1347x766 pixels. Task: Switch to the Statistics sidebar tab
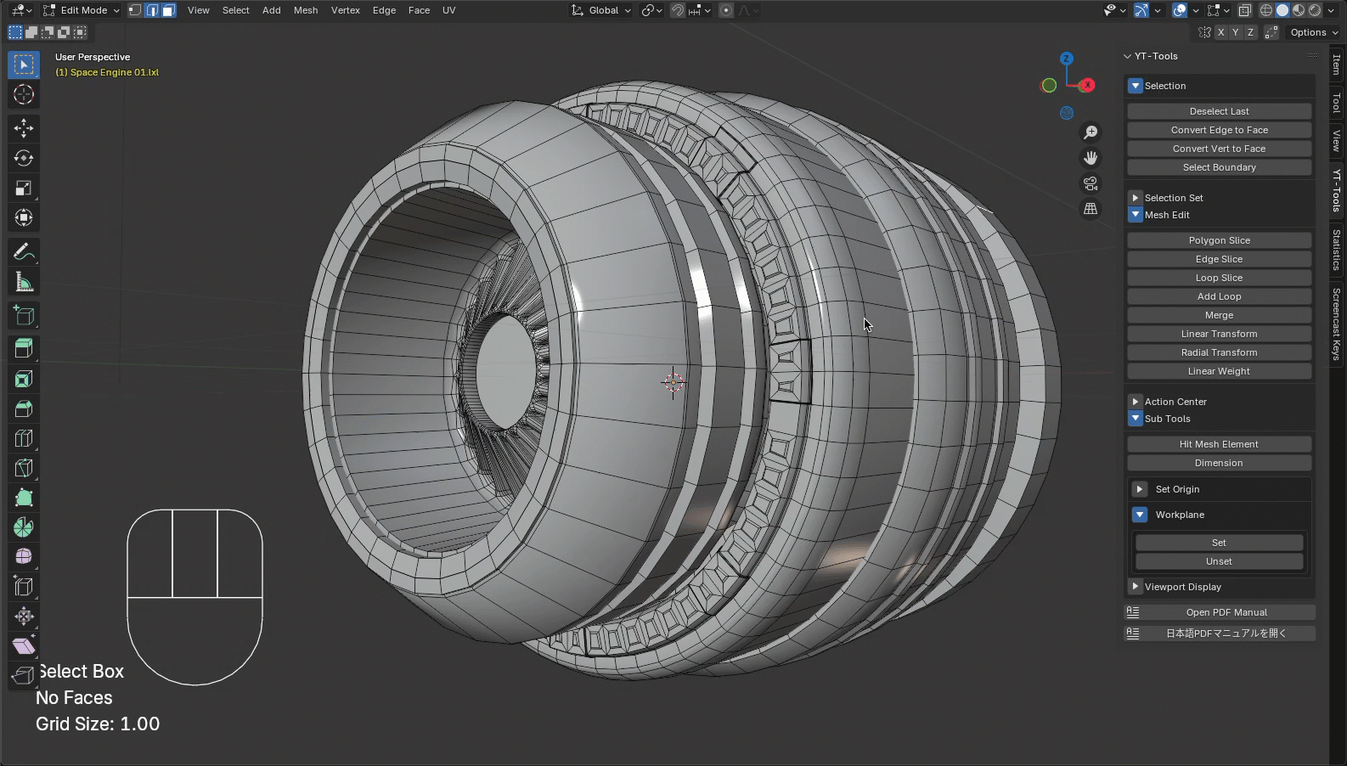1336,250
